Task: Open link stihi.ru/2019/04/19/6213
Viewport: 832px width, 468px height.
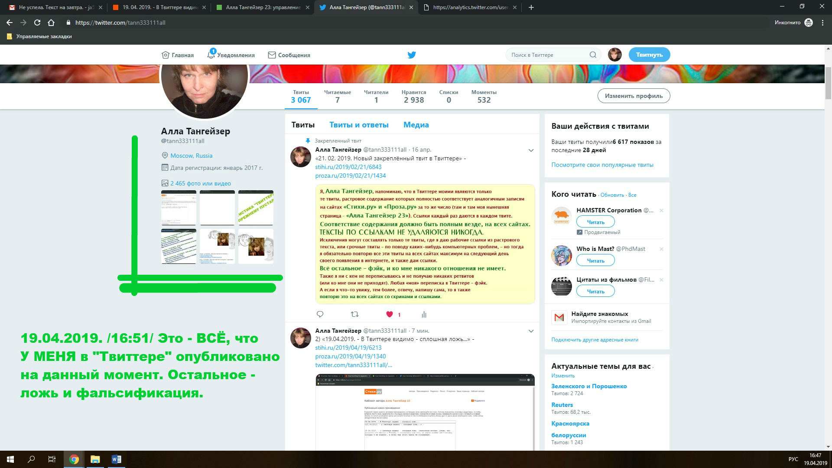Action: point(348,348)
